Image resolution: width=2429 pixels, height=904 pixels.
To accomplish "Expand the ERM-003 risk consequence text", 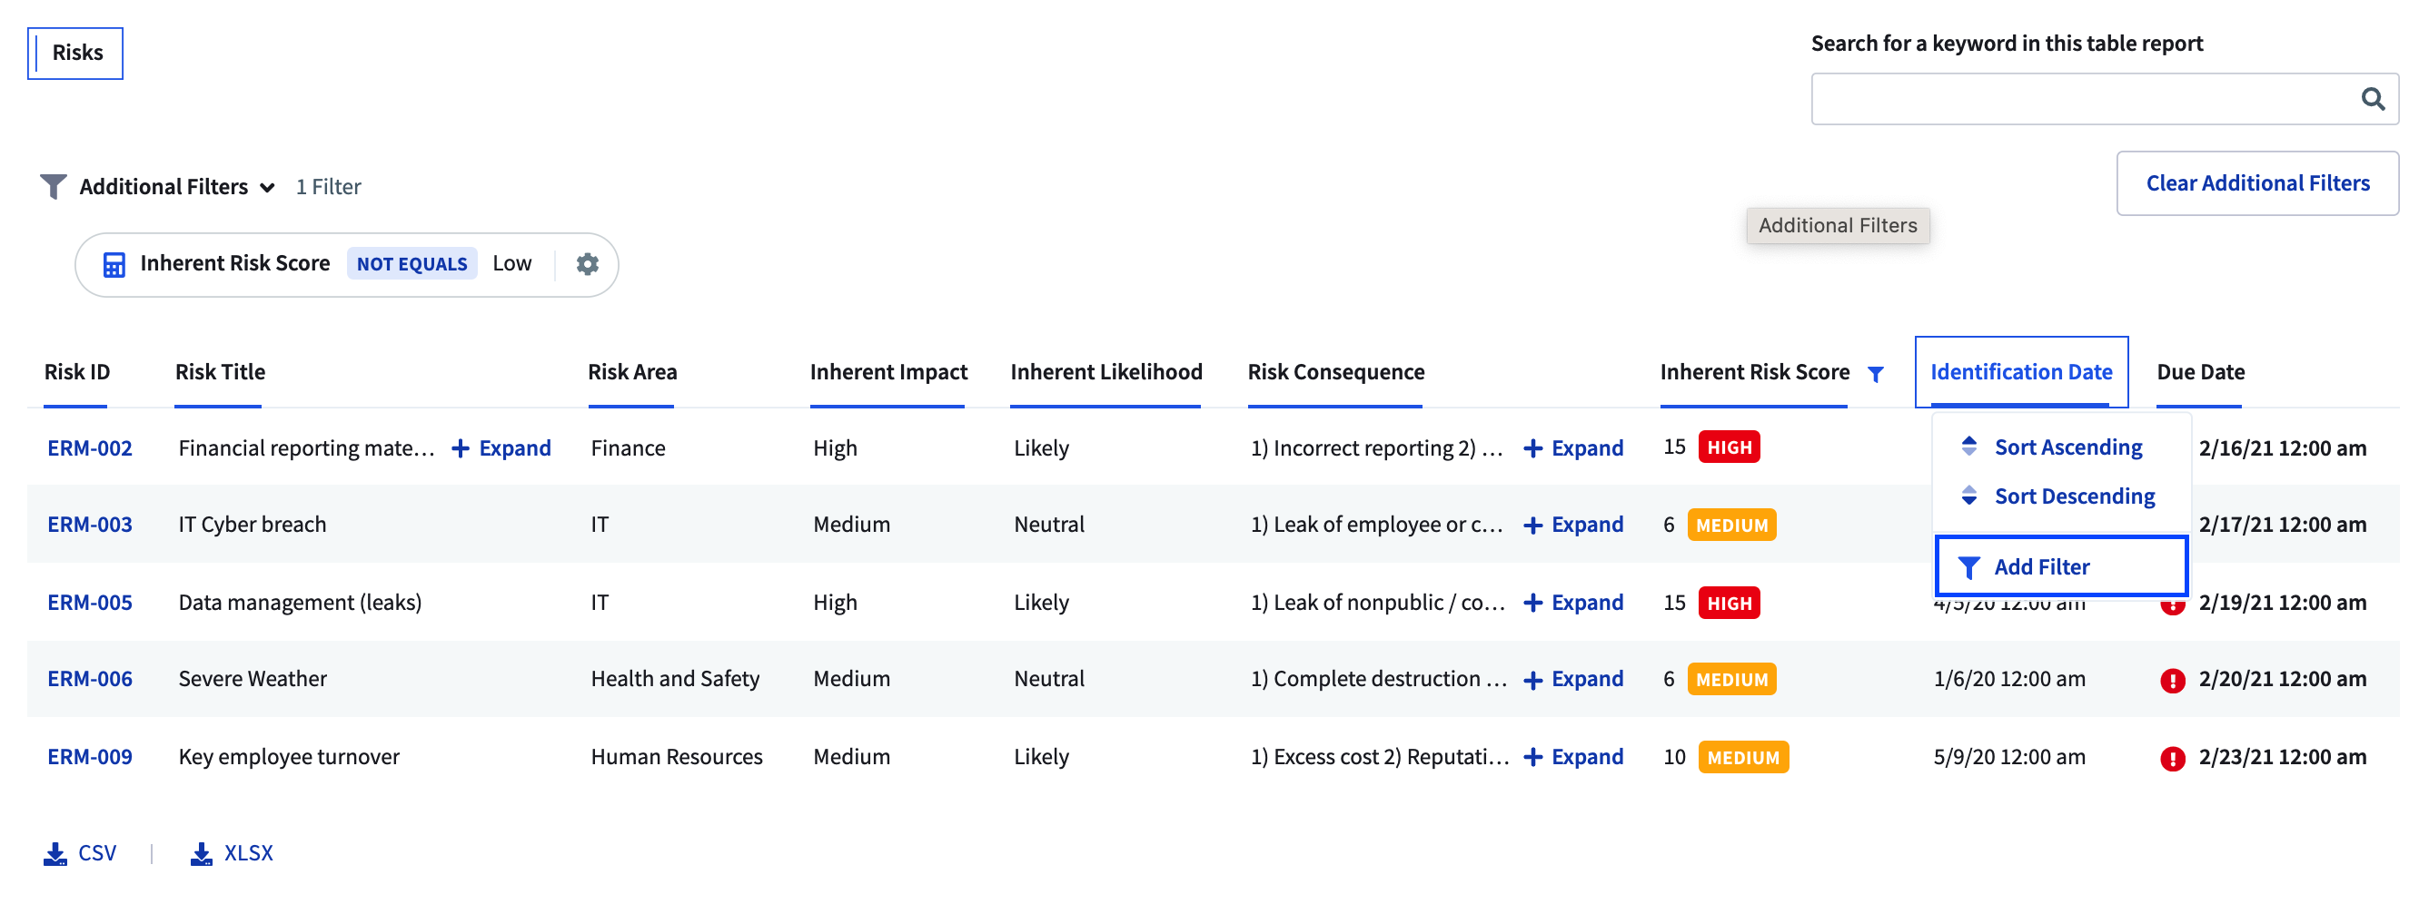I will coord(1572,525).
